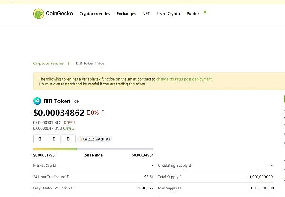
Task: Expand the Products navigation menu
Action: tap(194, 14)
